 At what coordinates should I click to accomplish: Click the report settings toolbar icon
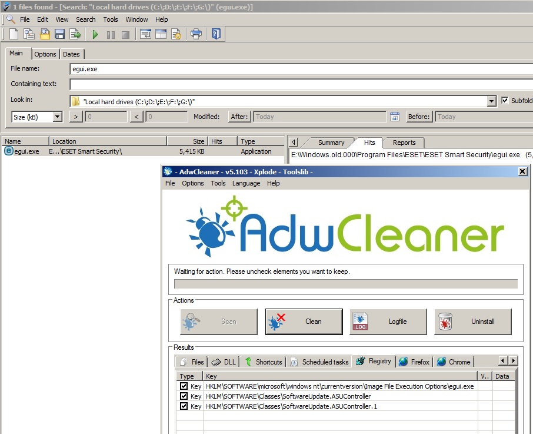176,34
